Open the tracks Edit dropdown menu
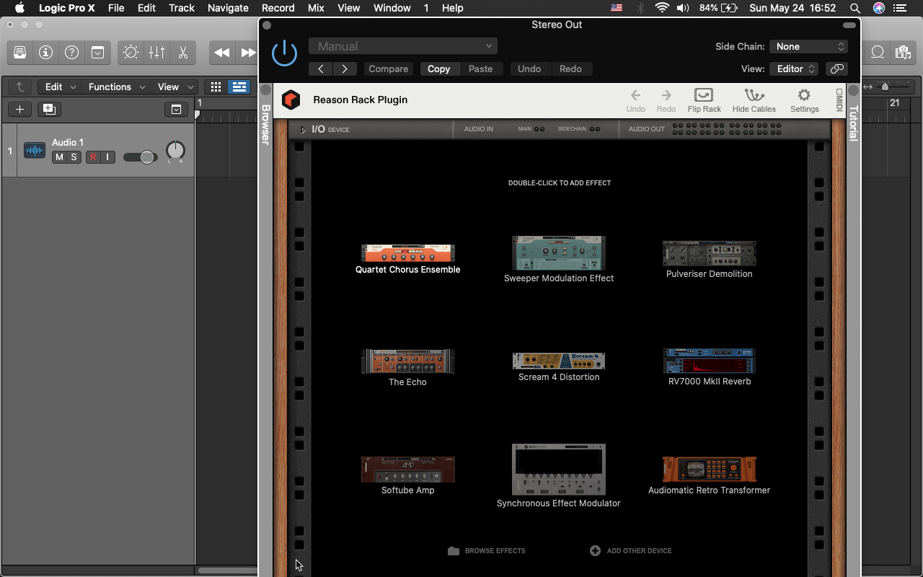Viewport: 923px width, 577px height. [58, 87]
